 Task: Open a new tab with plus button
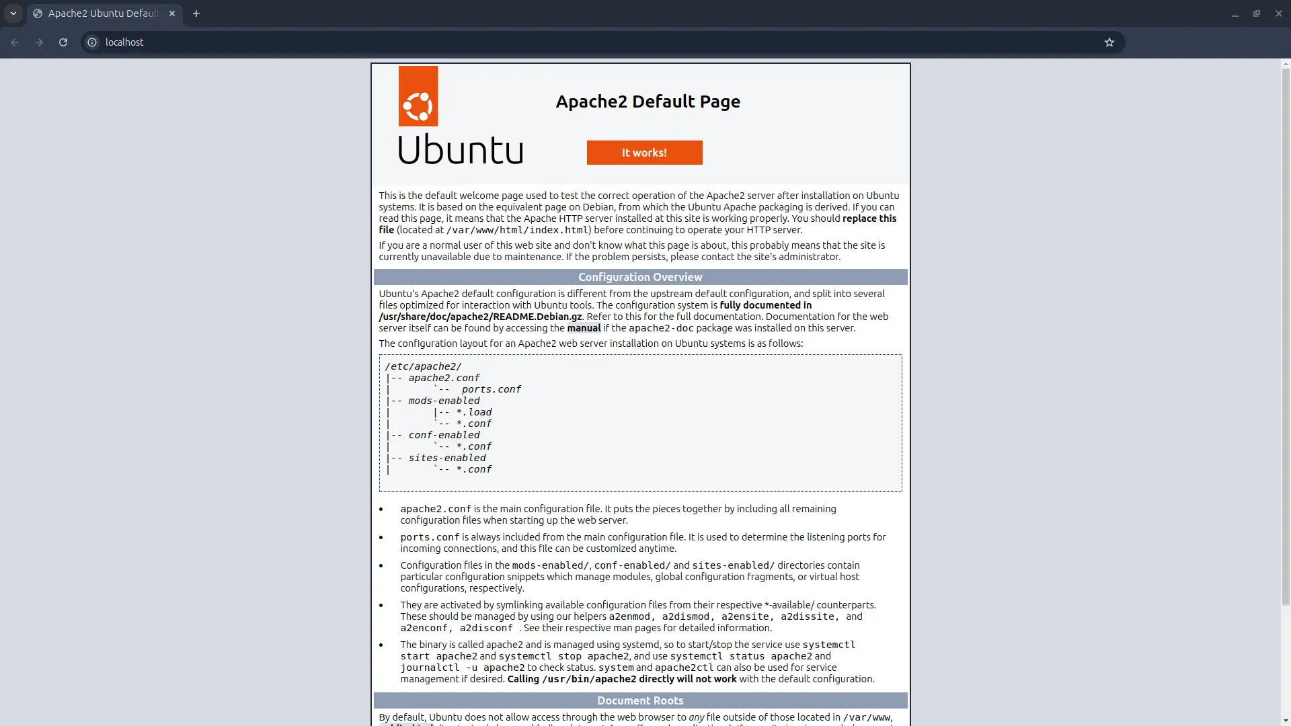point(196,13)
